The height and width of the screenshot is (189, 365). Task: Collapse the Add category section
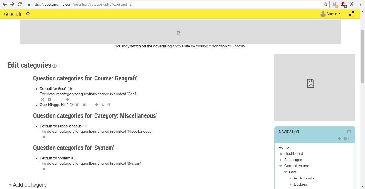coord(10,185)
